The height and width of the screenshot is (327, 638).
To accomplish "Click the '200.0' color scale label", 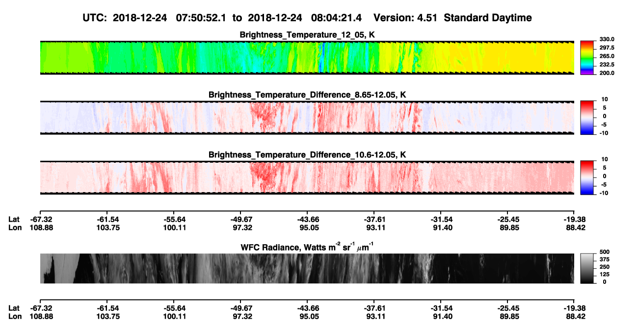I will 606,73.
